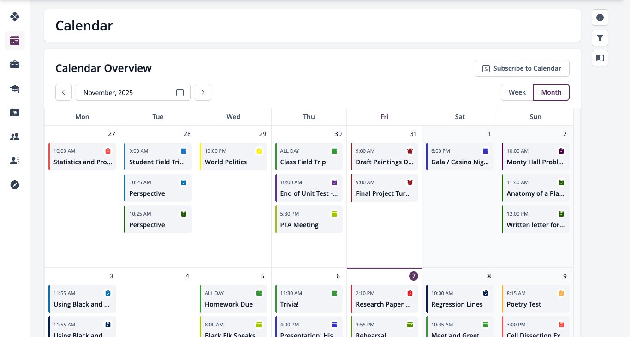This screenshot has width=630, height=337.
Task: Click the Calendar Overview heading
Action: [103, 68]
